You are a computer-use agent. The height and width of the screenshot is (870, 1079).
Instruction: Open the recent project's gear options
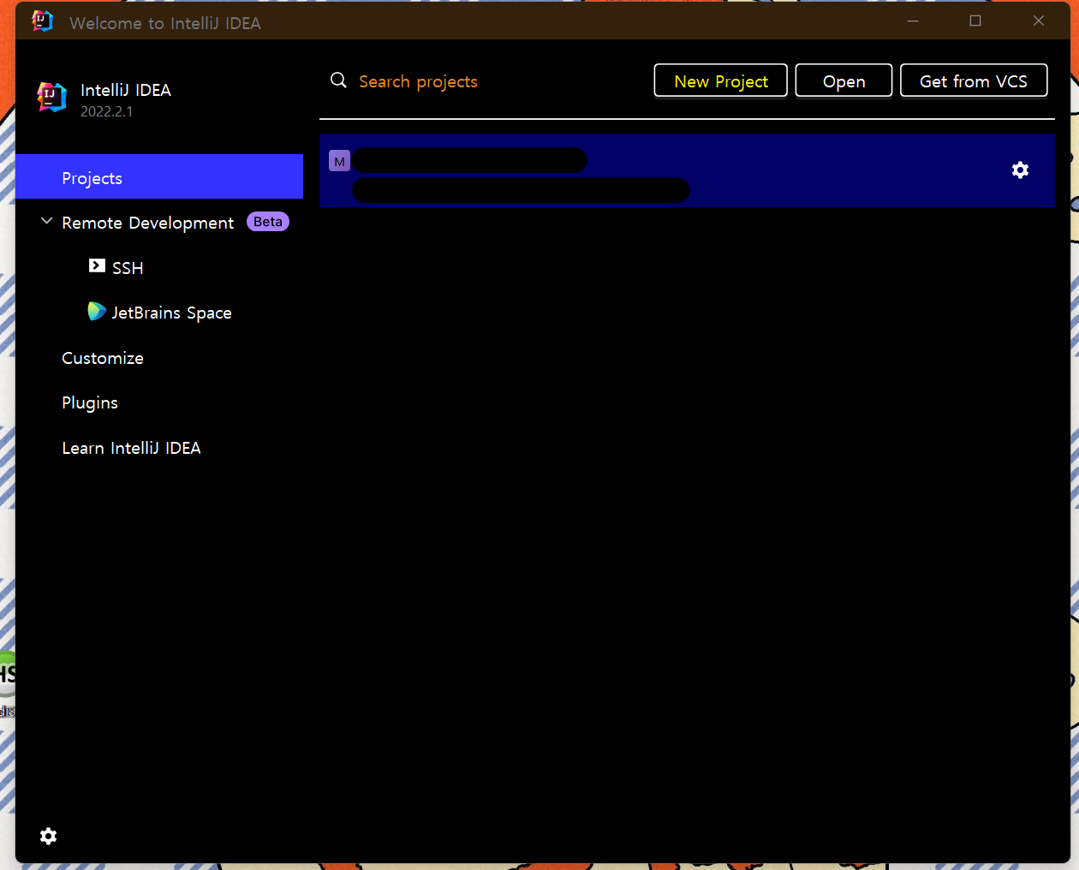[1020, 170]
